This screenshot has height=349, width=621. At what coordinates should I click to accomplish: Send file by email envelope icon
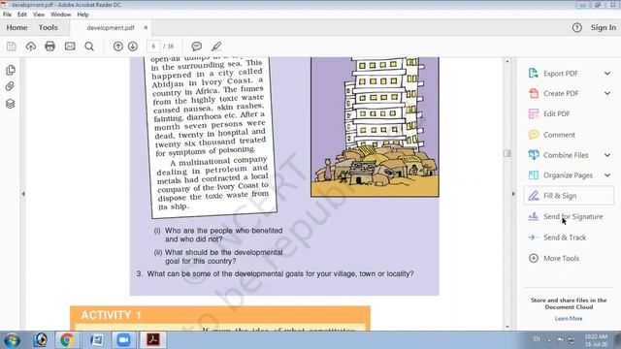[70, 47]
